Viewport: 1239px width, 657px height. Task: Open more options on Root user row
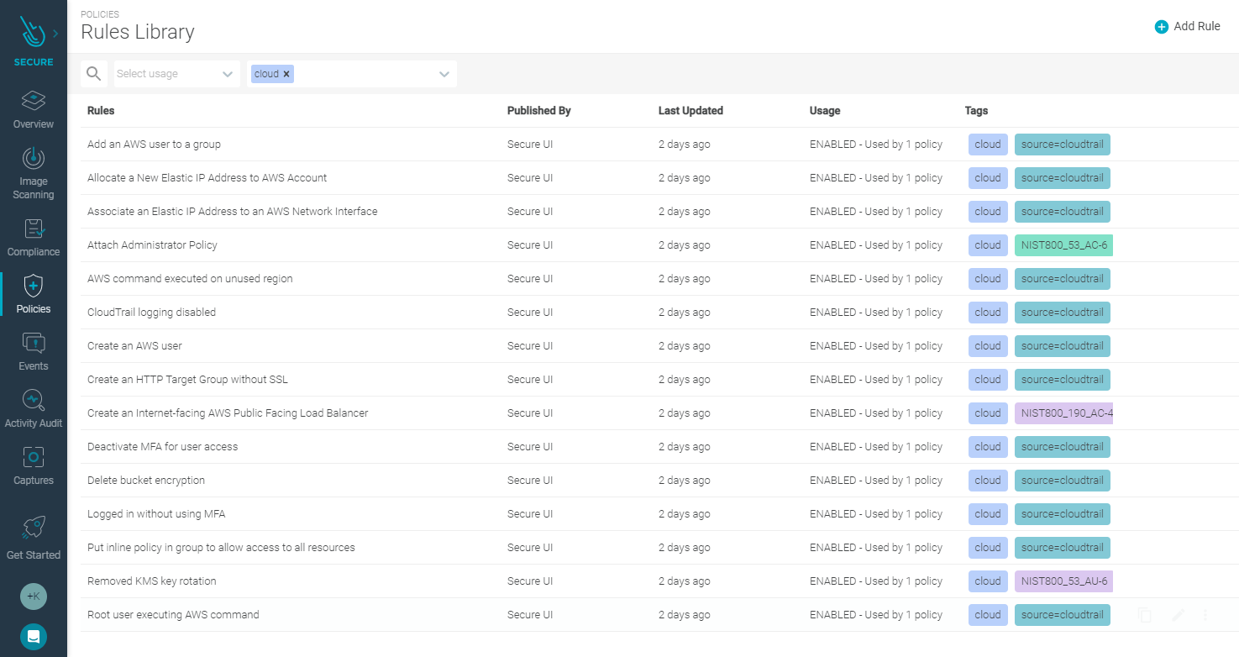[x=1205, y=615]
